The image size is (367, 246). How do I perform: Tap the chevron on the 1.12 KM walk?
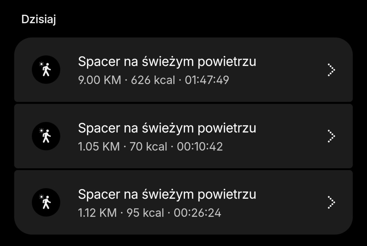[332, 202]
